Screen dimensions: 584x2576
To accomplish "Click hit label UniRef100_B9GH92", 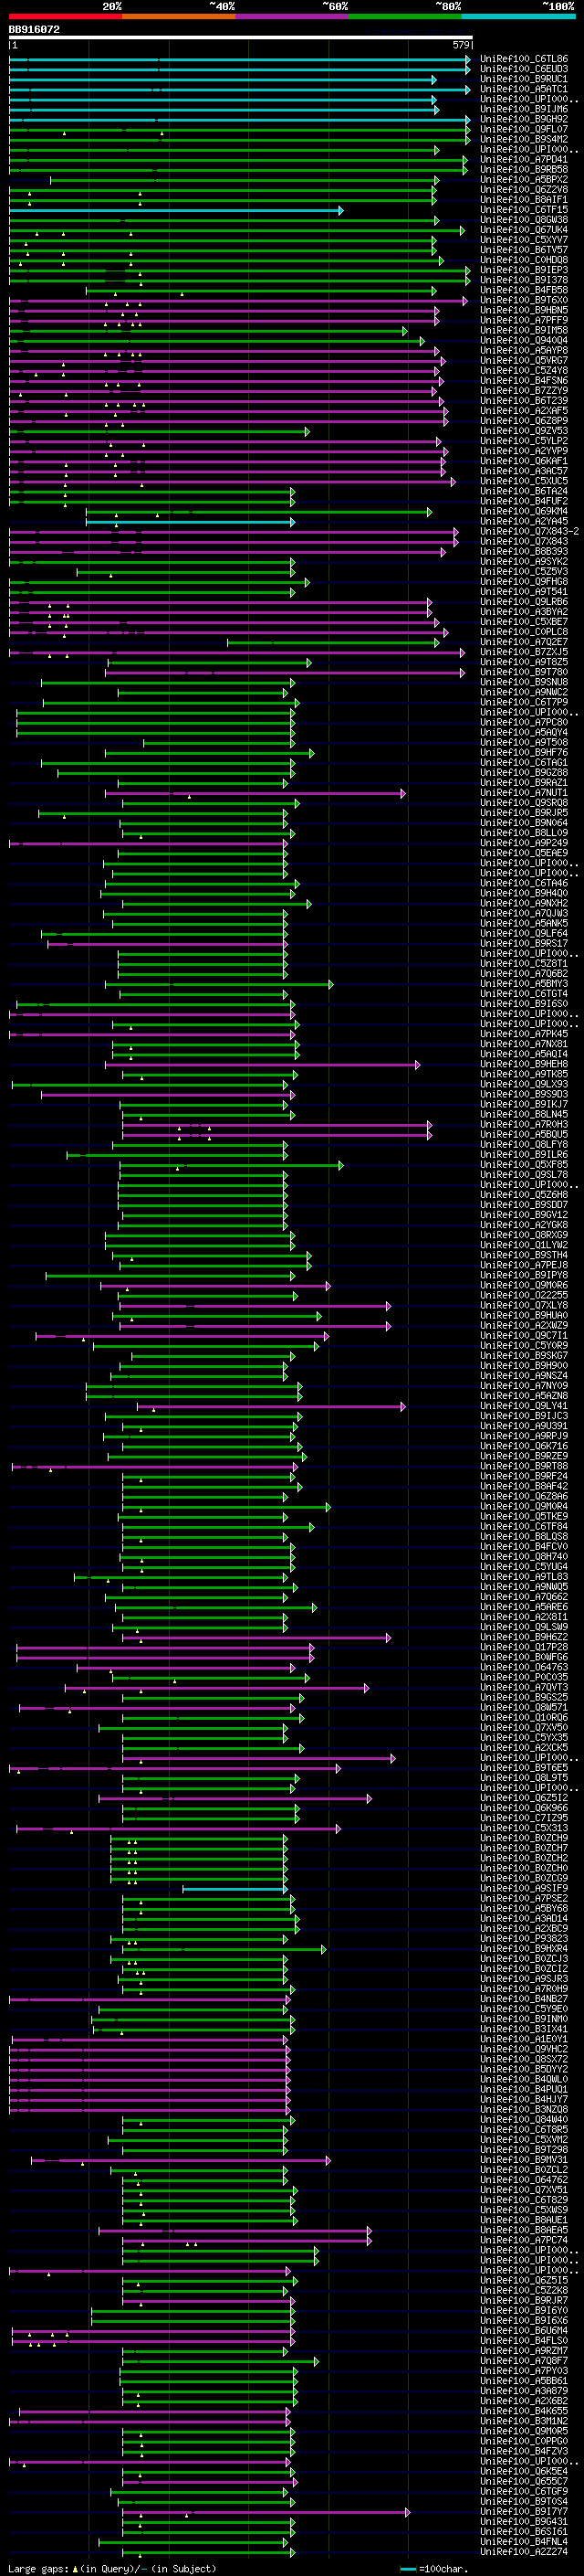I will (x=524, y=119).
